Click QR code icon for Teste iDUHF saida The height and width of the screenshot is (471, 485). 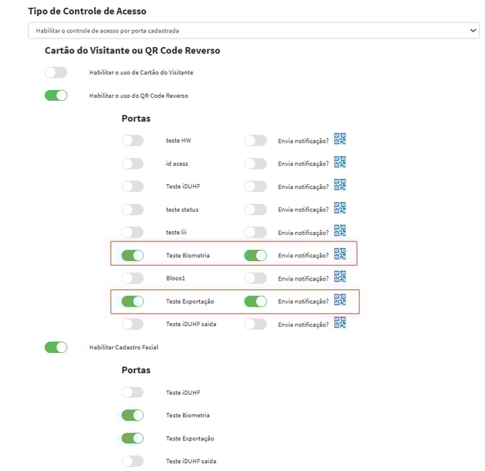coord(339,323)
